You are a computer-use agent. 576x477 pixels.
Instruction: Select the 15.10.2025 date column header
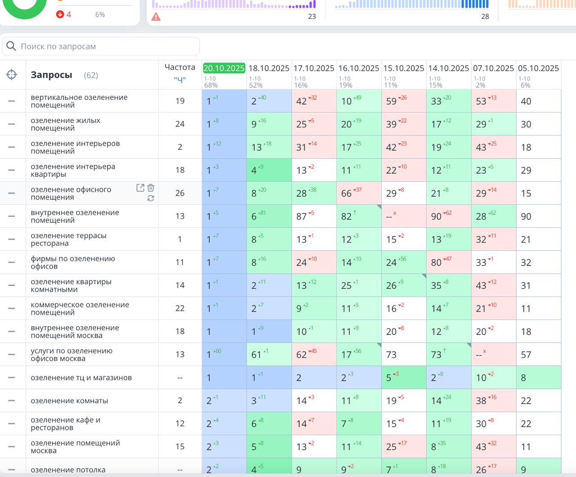(x=404, y=68)
